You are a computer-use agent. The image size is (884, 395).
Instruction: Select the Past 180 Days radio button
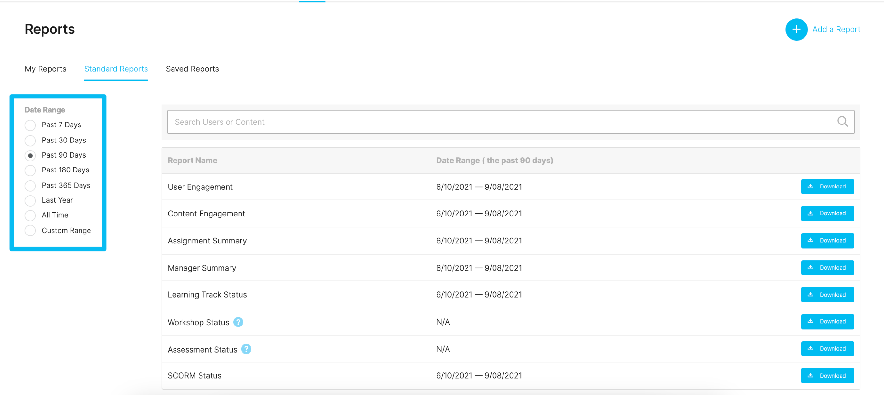coord(30,170)
